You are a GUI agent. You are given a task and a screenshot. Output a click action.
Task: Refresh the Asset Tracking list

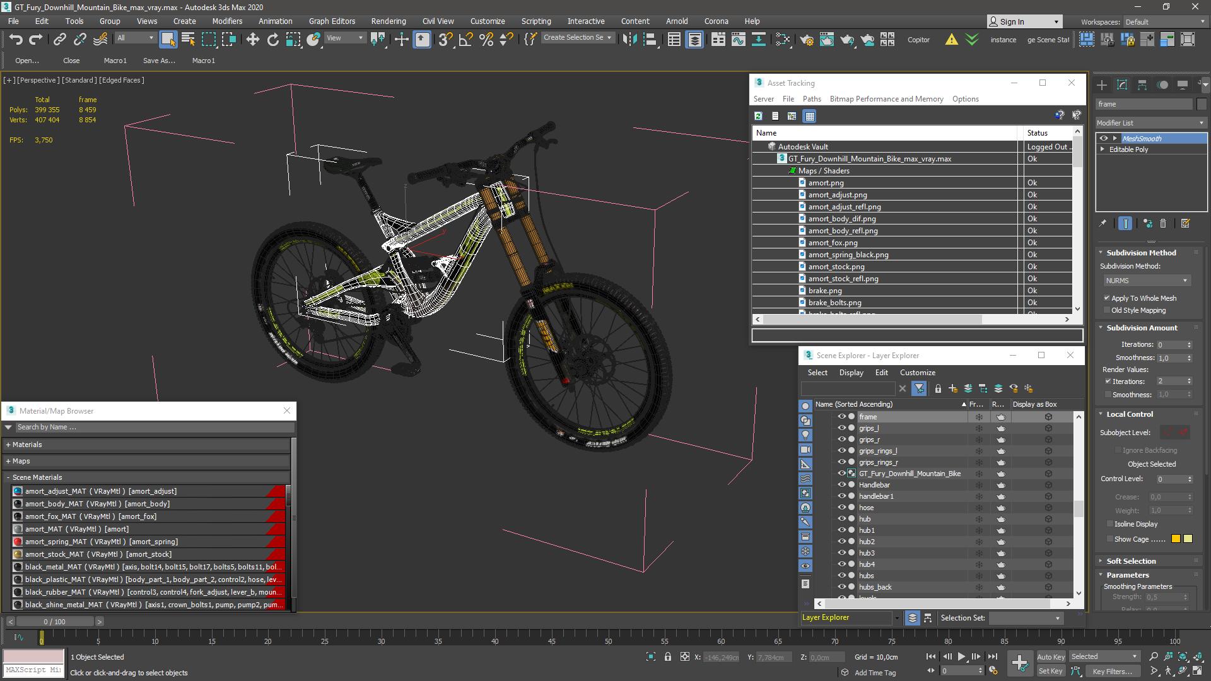tap(758, 116)
